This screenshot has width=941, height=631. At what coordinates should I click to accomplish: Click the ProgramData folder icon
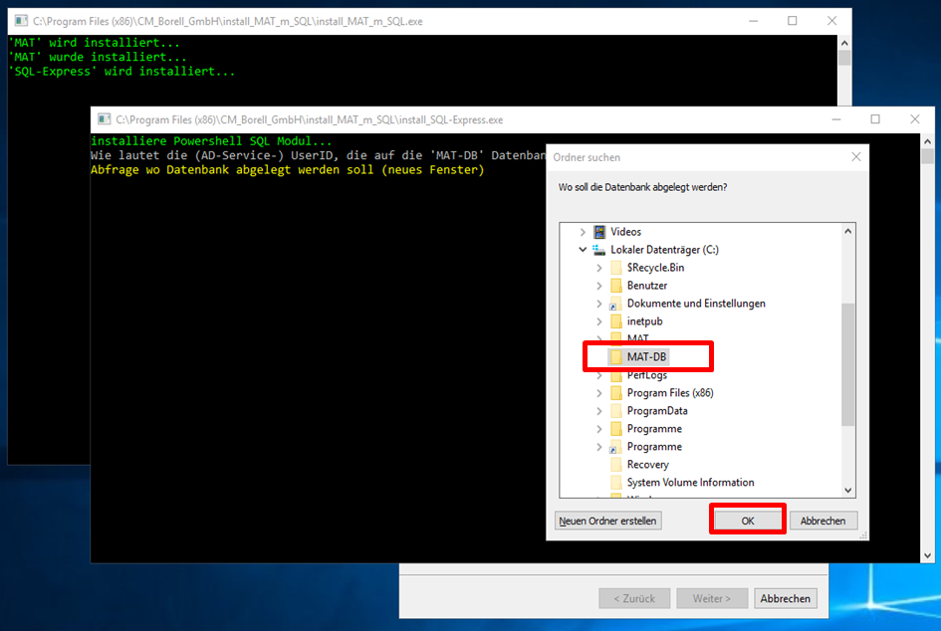tap(616, 411)
